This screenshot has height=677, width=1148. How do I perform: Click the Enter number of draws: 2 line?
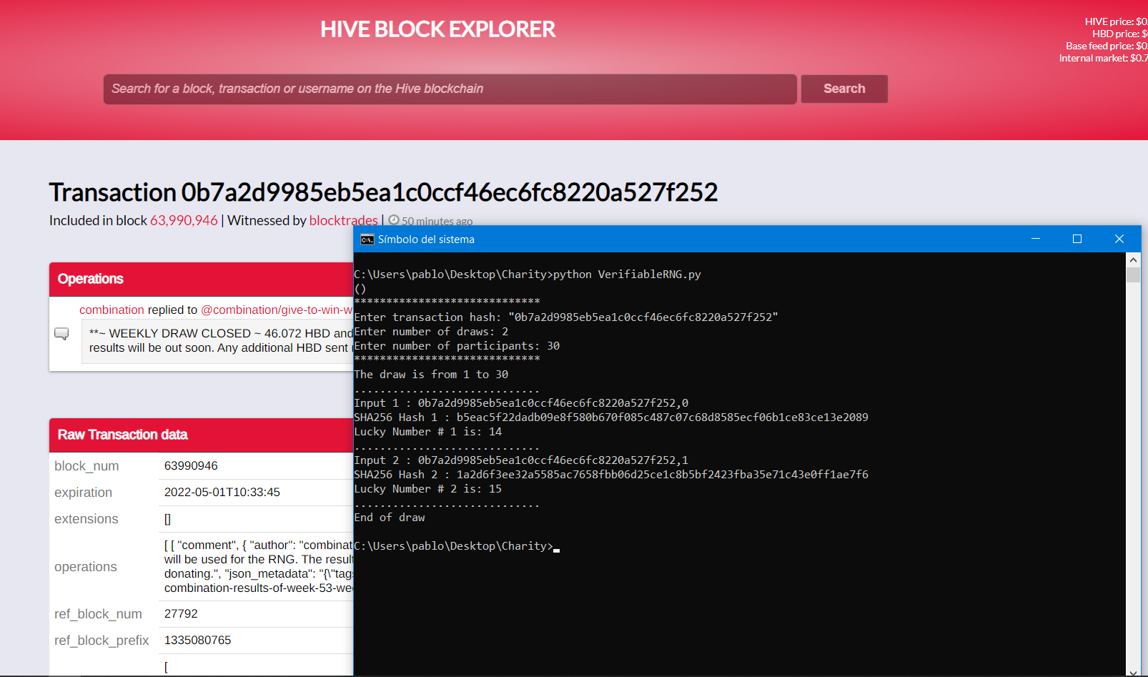(432, 332)
